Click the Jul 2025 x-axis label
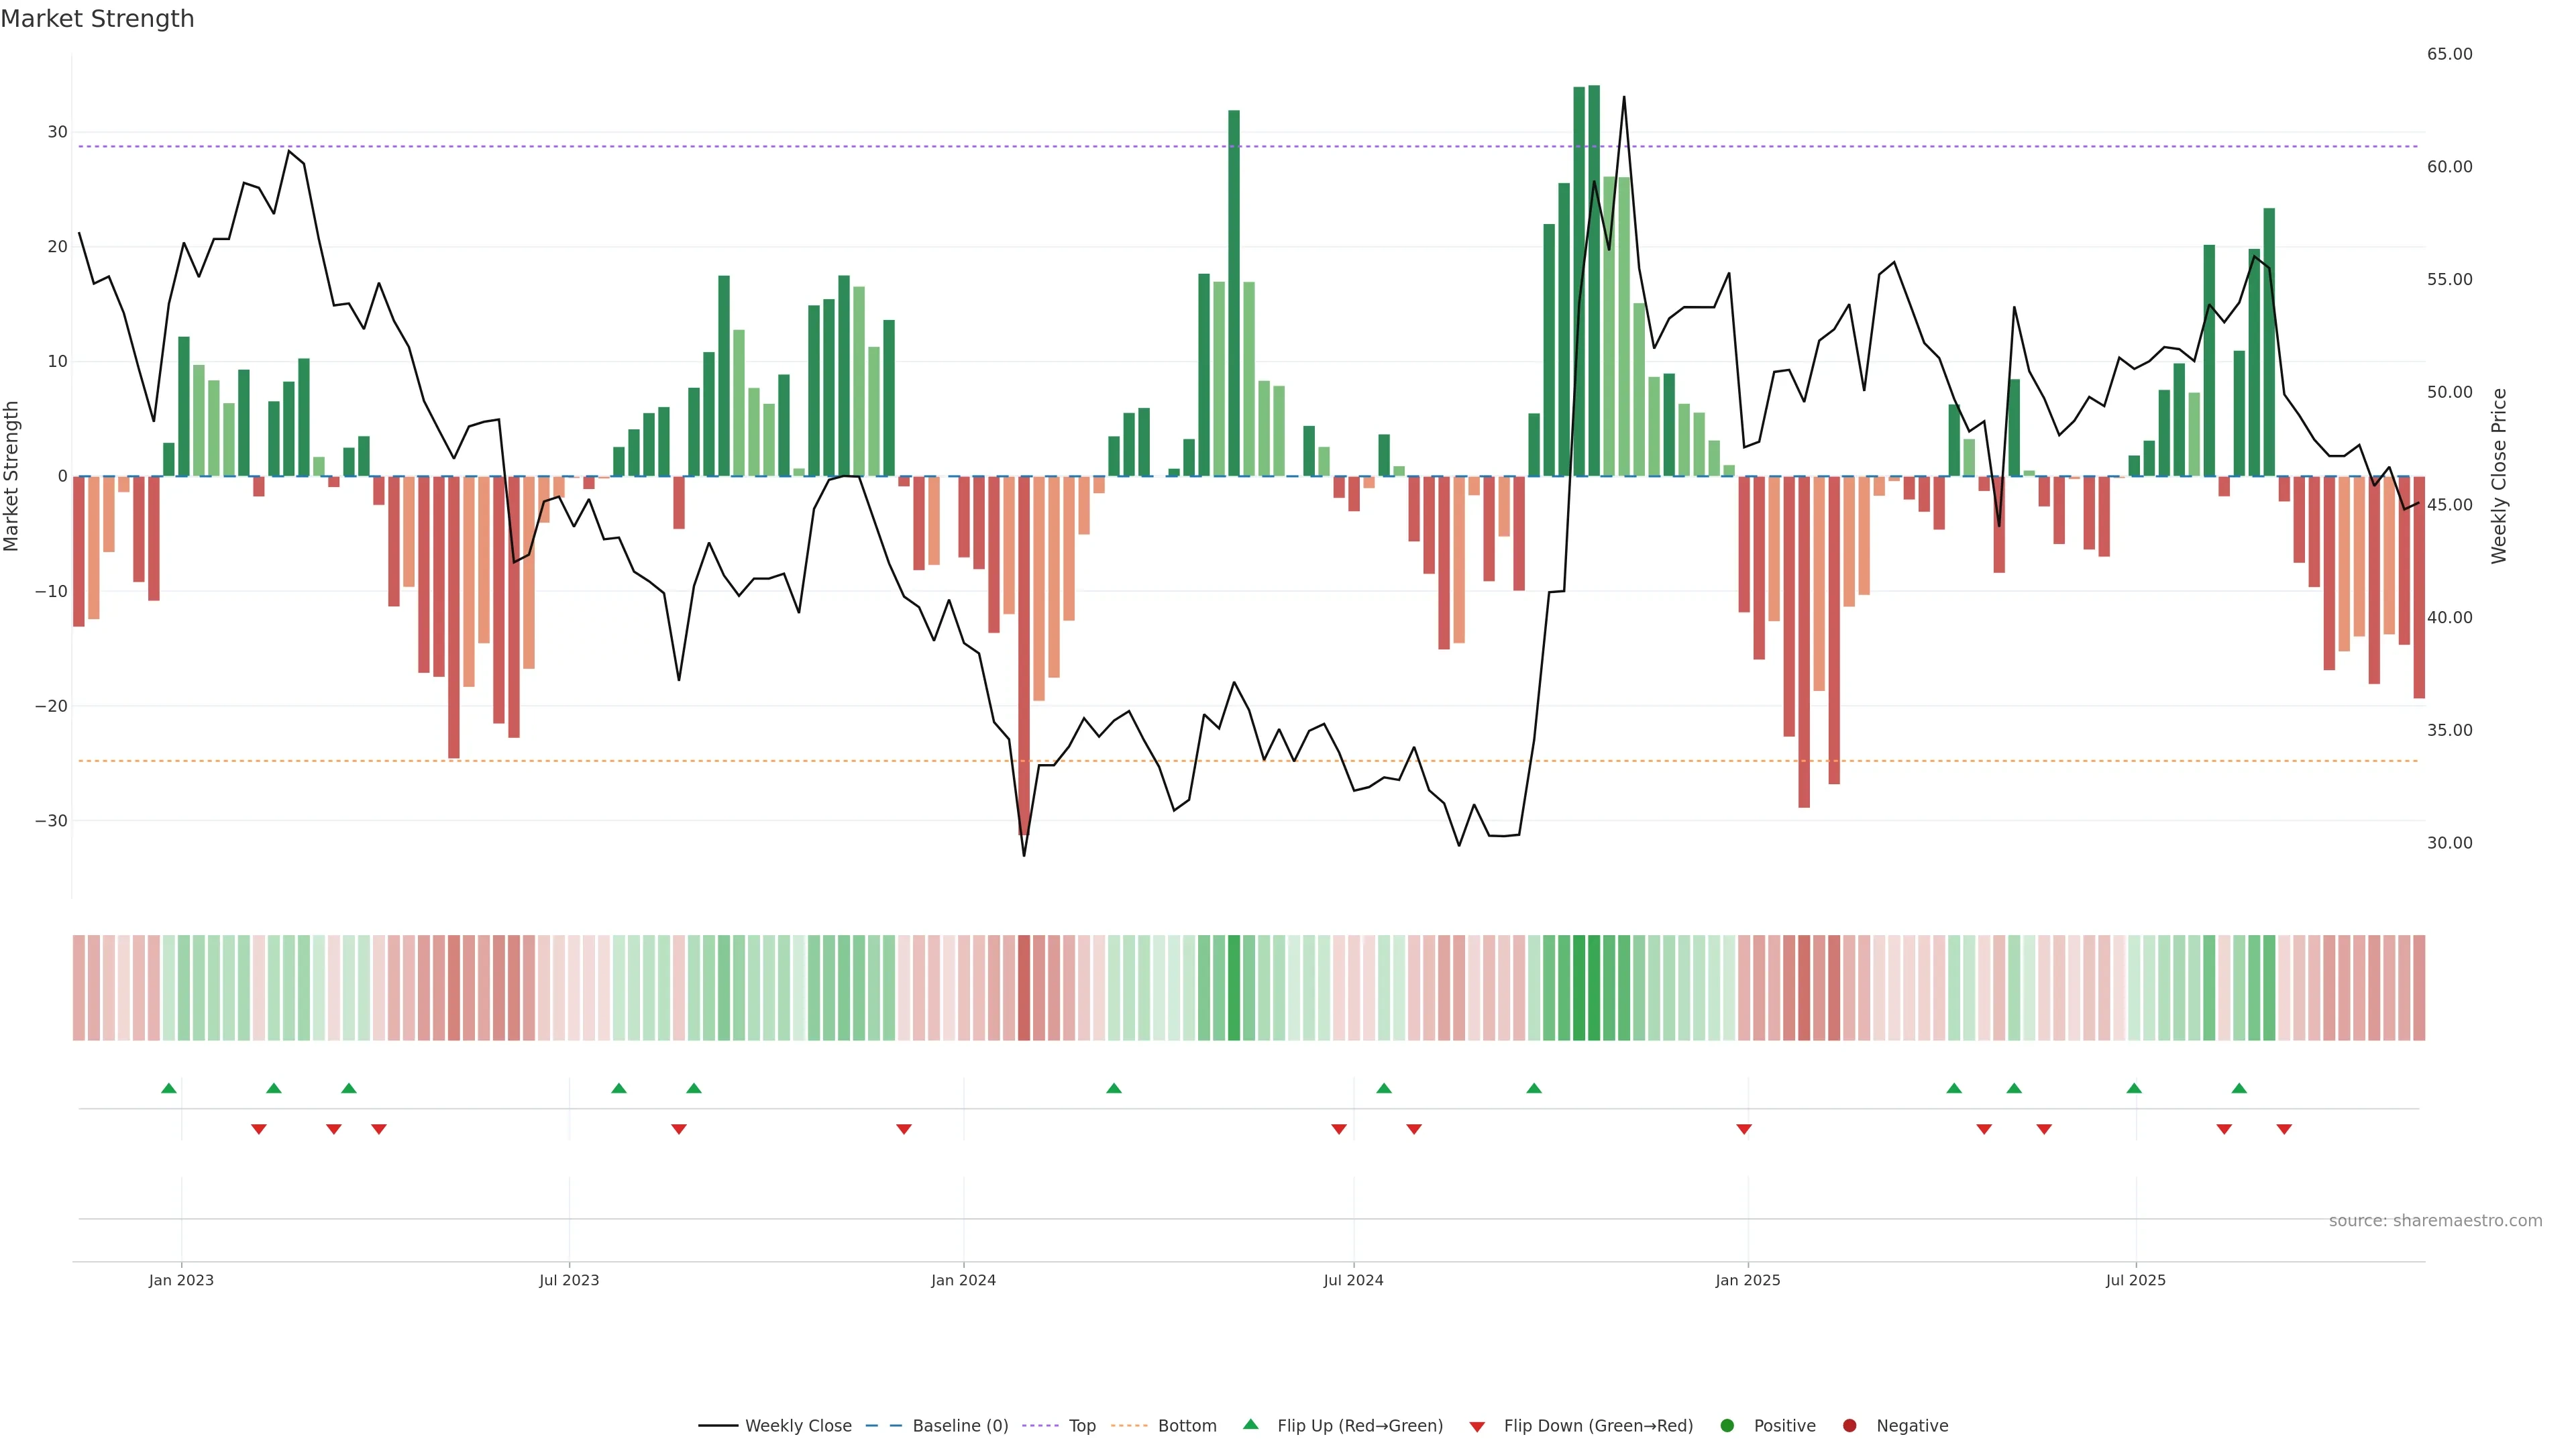 (x=2135, y=1280)
